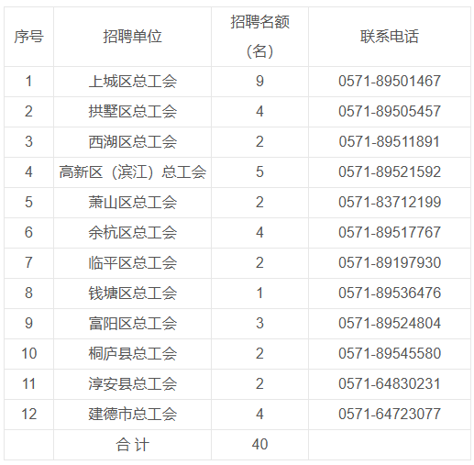Click the 招聘名额 column header
Viewport: 474px width, 465px height.
point(259,37)
